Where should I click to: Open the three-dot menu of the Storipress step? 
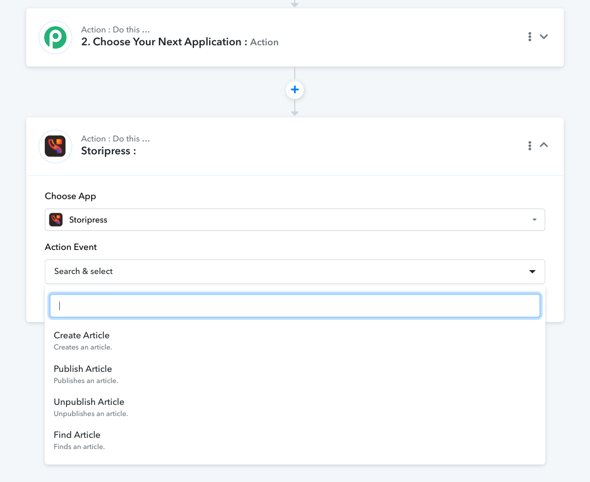[530, 145]
